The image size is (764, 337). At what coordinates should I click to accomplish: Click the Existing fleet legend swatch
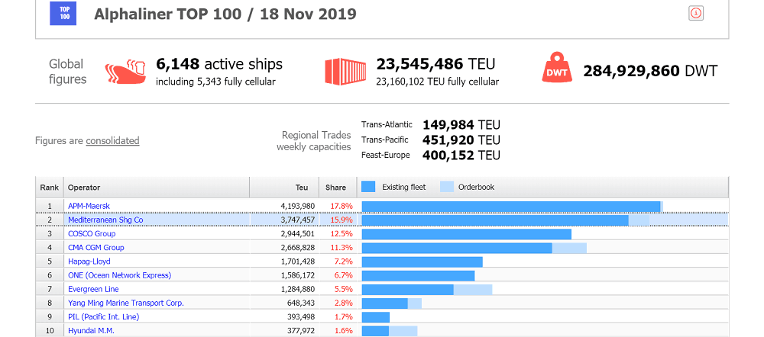[368, 187]
